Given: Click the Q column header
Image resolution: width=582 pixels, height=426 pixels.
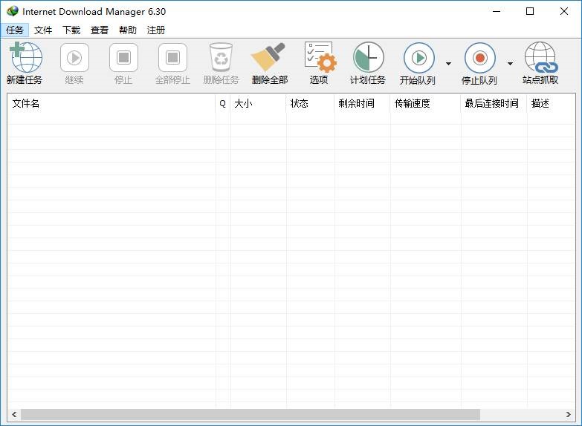Looking at the screenshot, I should 223,103.
